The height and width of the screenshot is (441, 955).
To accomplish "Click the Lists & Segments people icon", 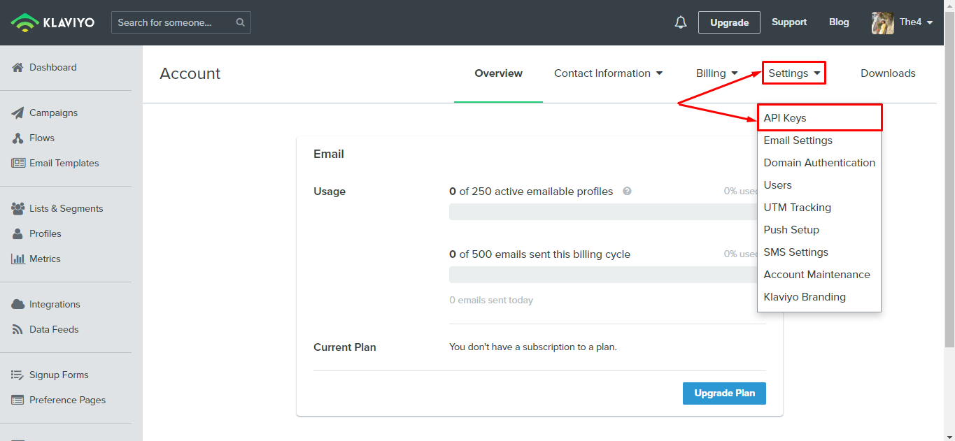I will coord(18,209).
